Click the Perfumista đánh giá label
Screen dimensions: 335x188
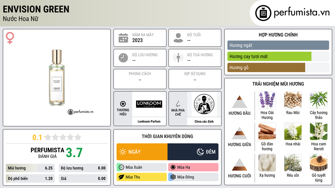tap(47, 153)
